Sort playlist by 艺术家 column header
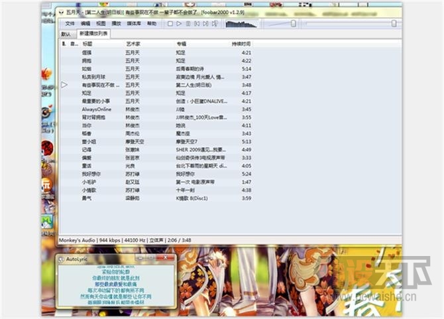The height and width of the screenshot is (319, 444). click(133, 44)
